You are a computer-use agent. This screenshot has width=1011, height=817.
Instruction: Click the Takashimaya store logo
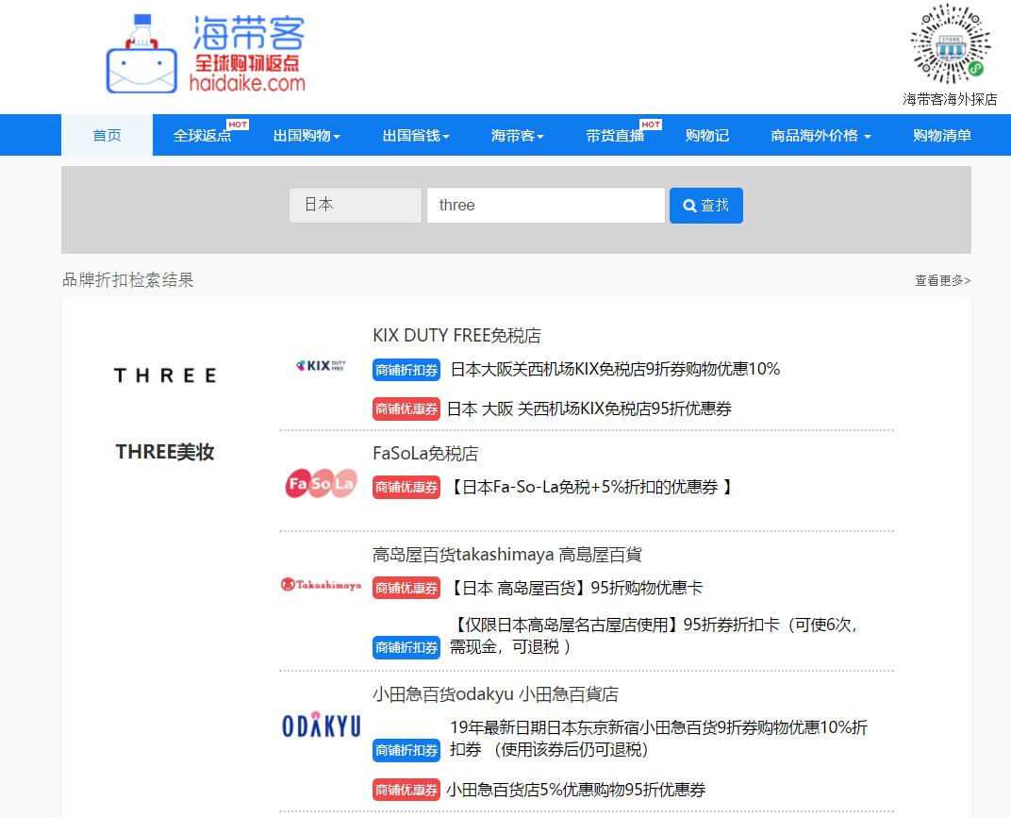[x=320, y=586]
